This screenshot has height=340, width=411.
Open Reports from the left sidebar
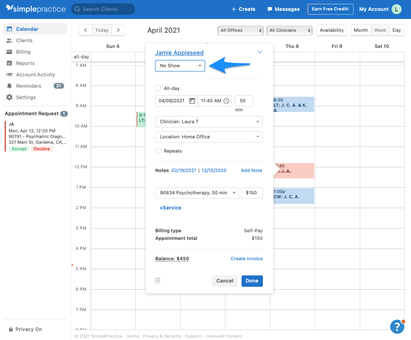point(25,63)
